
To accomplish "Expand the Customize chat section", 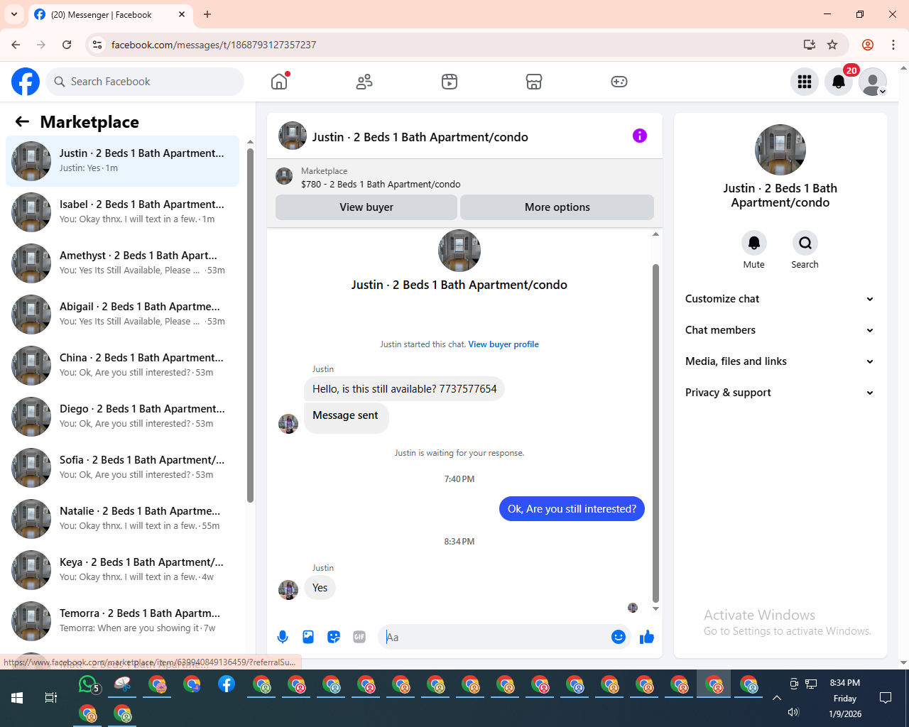I will [780, 299].
